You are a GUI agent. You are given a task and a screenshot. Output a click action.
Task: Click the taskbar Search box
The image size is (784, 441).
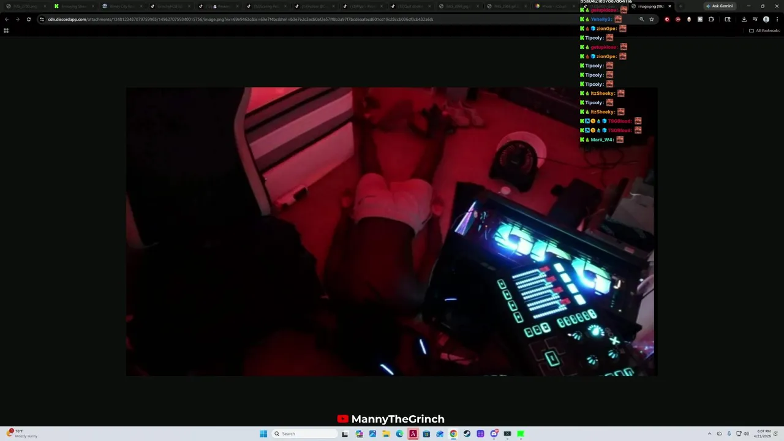[x=305, y=434]
